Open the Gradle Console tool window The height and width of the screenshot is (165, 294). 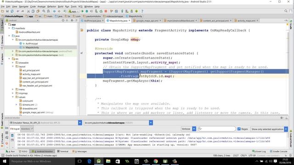279,151
